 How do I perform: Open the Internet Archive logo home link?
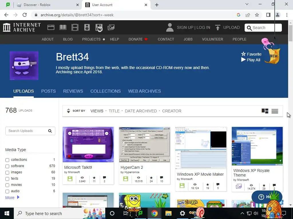click(x=22, y=27)
